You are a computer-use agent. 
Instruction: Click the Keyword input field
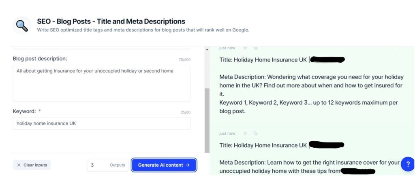pyautogui.click(x=102, y=123)
